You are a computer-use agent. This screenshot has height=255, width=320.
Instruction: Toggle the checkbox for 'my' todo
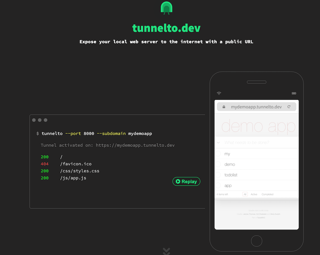[218, 154]
